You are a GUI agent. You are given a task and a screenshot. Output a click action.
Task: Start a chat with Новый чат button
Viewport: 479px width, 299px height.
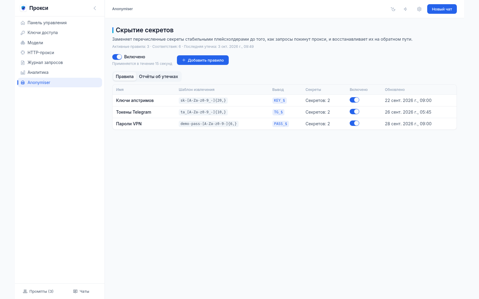pos(442,9)
